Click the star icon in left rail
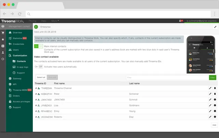 tap(3, 40)
